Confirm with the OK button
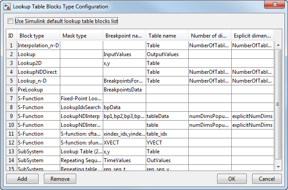This screenshot has height=190, width=288. 232,179
